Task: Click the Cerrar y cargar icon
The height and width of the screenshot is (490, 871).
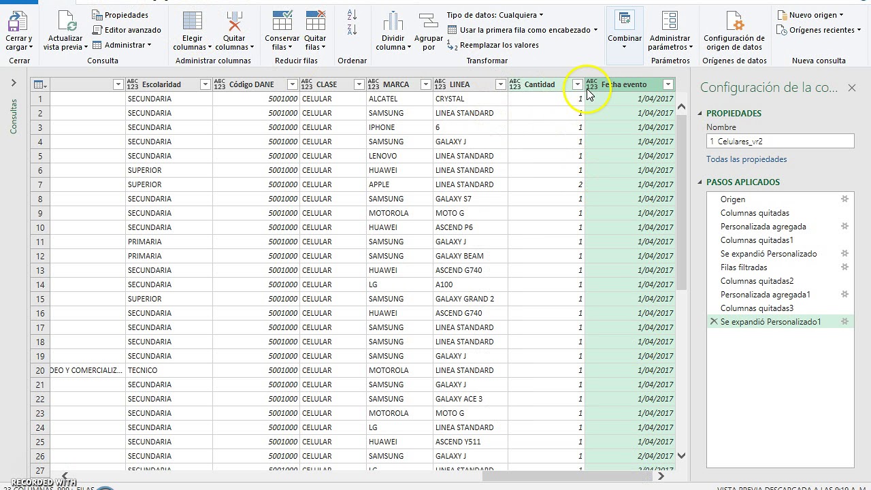Action: tap(18, 21)
